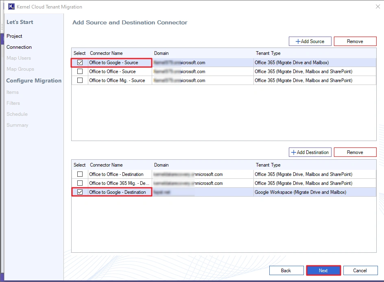Click the Domain column header in source table
Viewport: 384px width, 282px height.
[161, 53]
